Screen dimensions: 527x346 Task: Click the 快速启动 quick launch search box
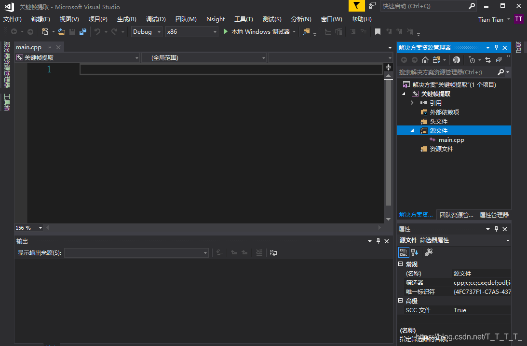coord(424,6)
